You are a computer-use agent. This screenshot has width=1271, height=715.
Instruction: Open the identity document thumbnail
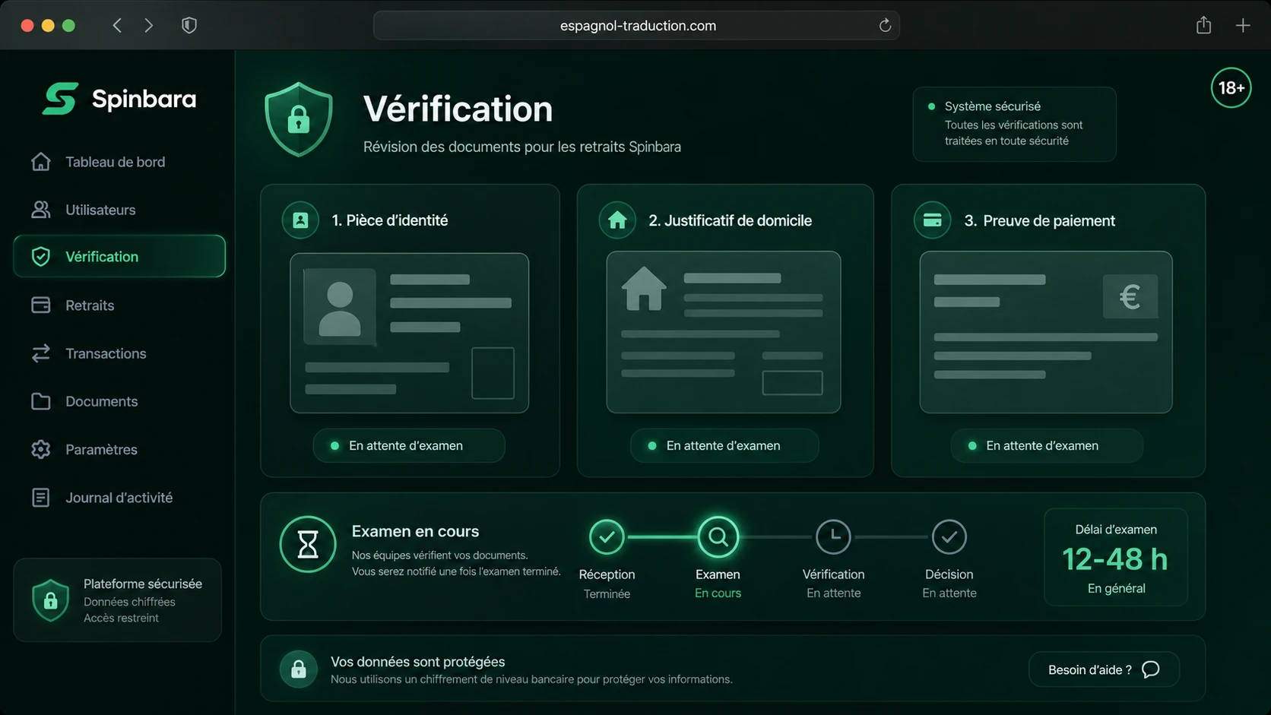pos(409,333)
